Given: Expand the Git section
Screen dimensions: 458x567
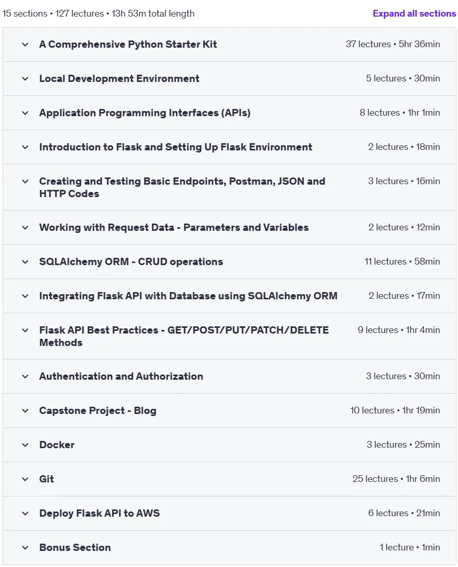Looking at the screenshot, I should [x=229, y=479].
